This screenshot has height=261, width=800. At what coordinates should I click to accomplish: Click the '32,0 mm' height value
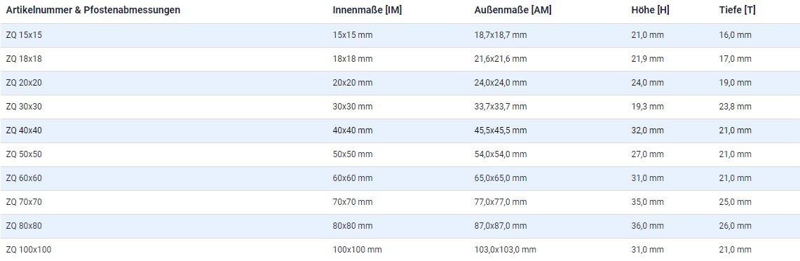click(x=647, y=130)
